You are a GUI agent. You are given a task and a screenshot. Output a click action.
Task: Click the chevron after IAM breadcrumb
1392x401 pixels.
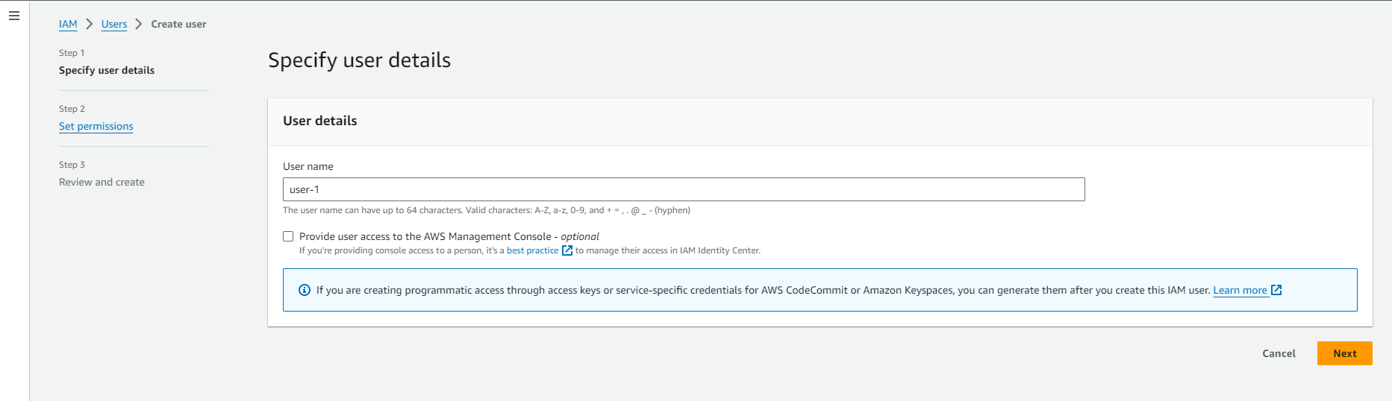coord(90,24)
